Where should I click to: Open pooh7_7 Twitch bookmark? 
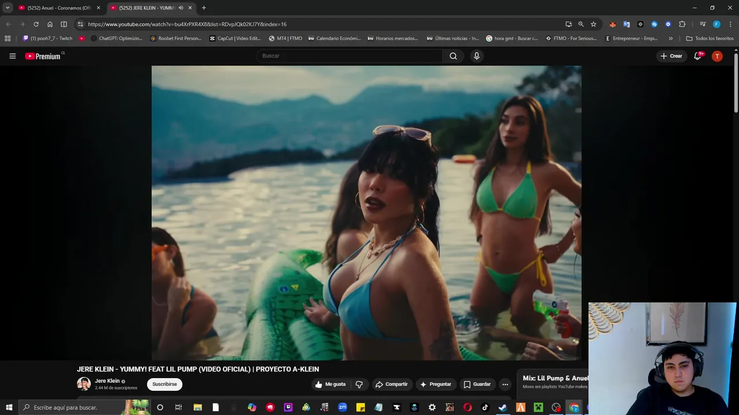pyautogui.click(x=47, y=39)
